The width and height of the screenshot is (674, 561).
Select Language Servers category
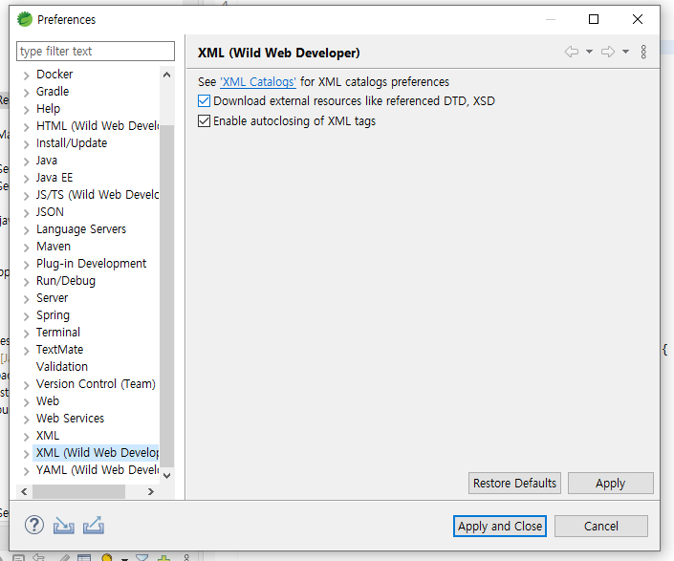[x=81, y=229]
